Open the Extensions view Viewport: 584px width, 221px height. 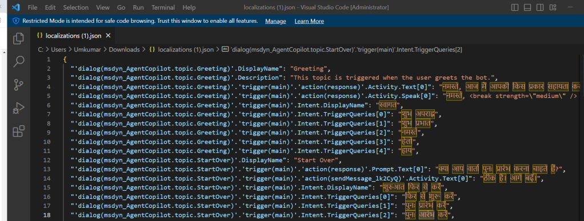click(x=19, y=131)
